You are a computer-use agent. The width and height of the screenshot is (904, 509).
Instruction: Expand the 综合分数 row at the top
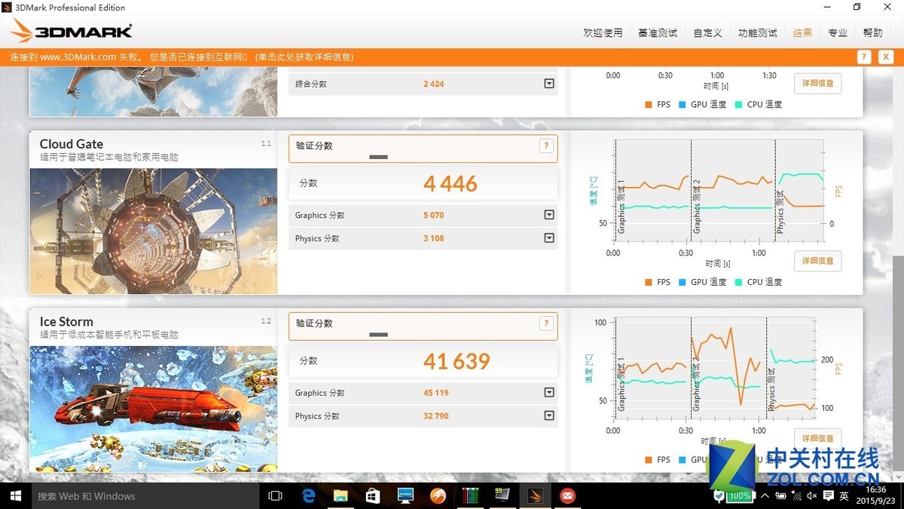(x=549, y=84)
